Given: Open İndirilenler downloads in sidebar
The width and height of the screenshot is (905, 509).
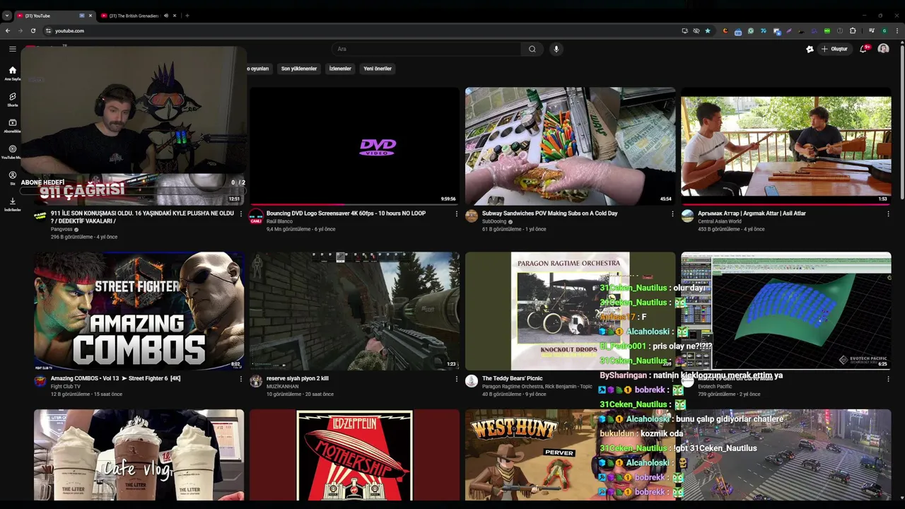Looking at the screenshot, I should pyautogui.click(x=12, y=204).
